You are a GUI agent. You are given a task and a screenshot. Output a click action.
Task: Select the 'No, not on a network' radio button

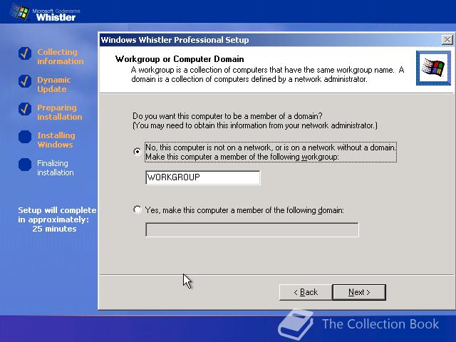pos(138,152)
